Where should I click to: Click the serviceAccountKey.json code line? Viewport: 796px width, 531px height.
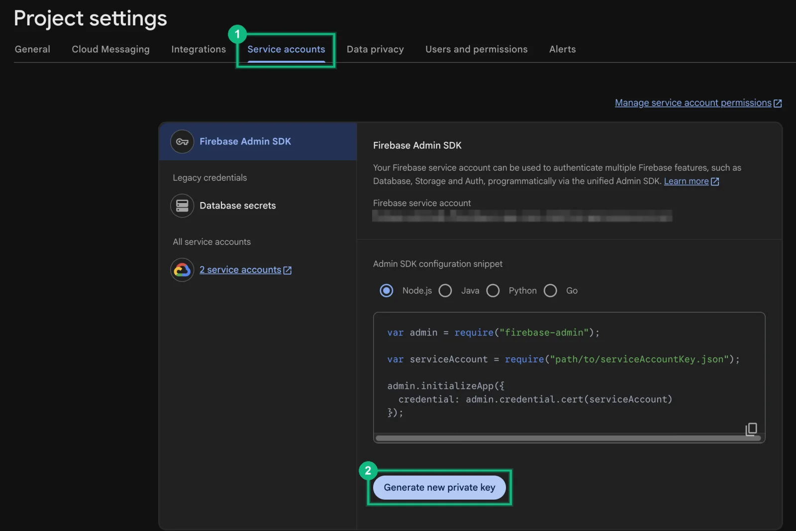563,359
